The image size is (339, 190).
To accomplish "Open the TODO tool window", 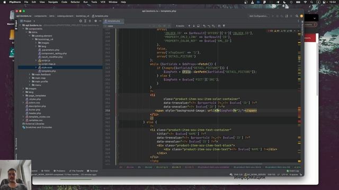I will coord(46,171).
